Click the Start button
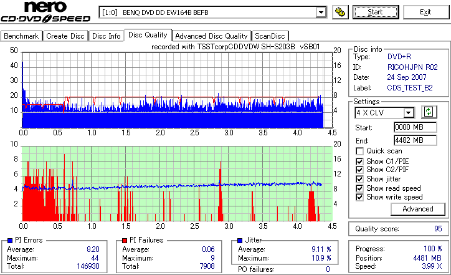 click(376, 12)
